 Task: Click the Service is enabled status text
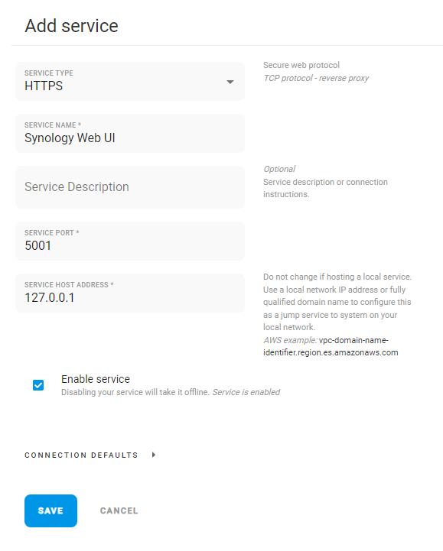[x=246, y=392]
